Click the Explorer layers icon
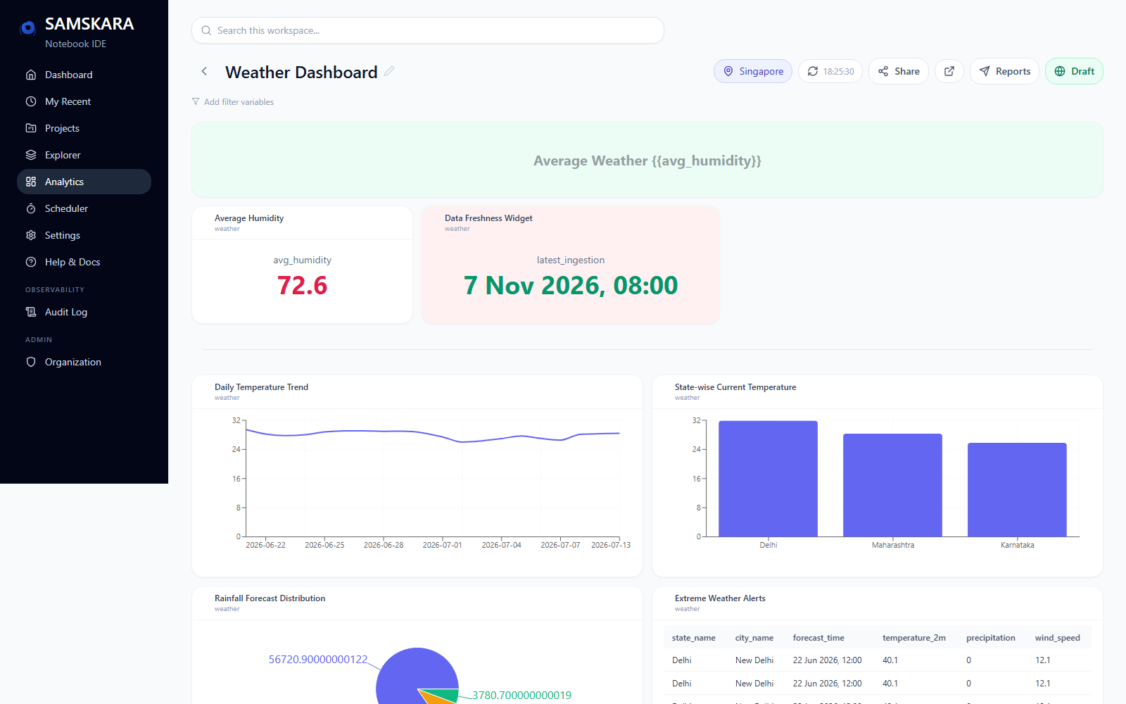 (31, 155)
